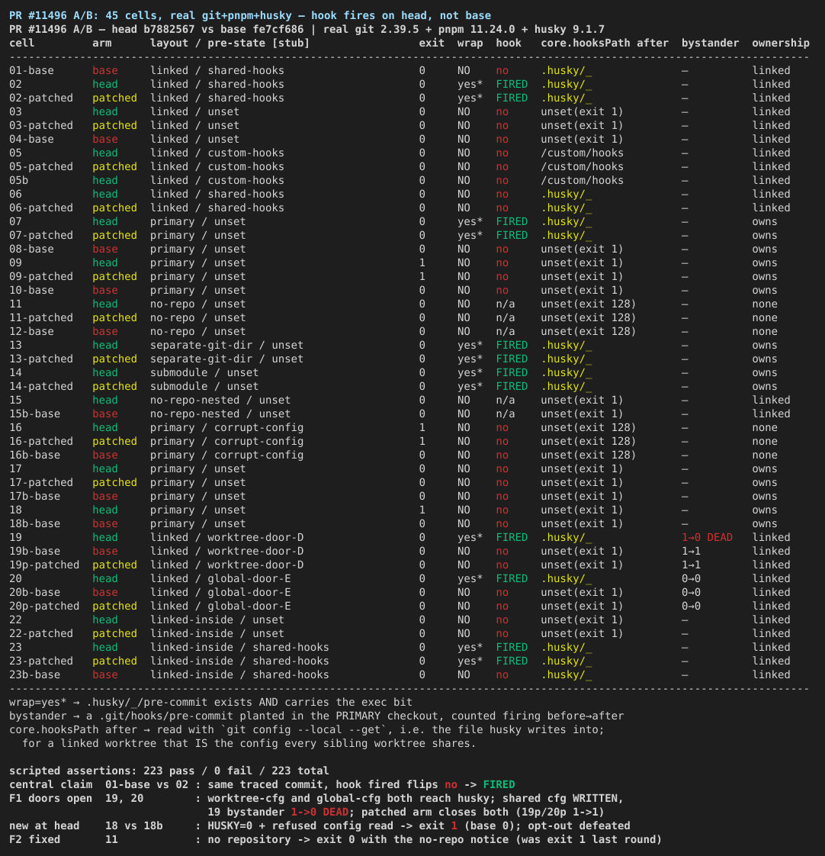Select 'base fe7cf686' in the subtitle line
The width and height of the screenshot is (825, 856).
click(265, 29)
